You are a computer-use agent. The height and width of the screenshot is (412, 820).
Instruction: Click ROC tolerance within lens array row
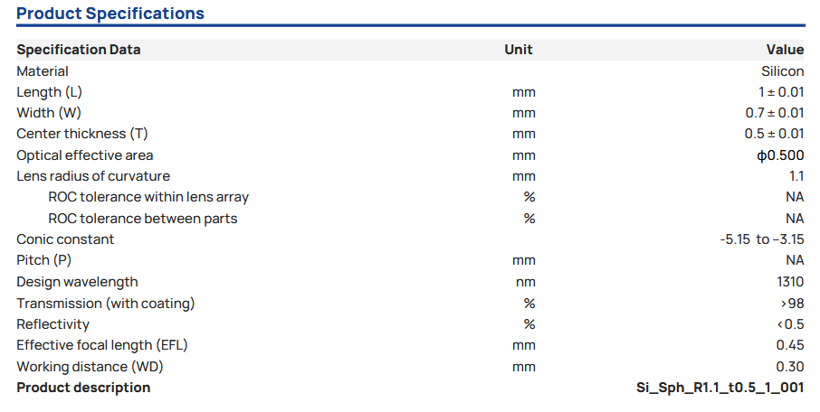(x=148, y=197)
